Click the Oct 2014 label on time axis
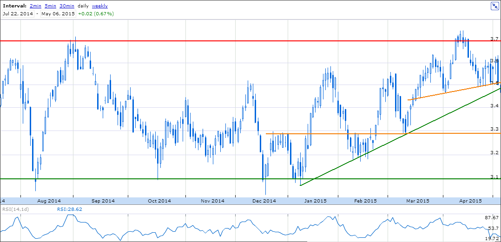The image size is (501, 242). click(159, 201)
